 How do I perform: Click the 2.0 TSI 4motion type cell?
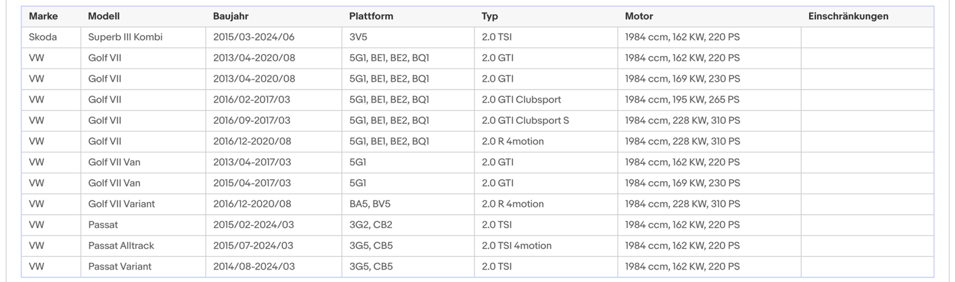click(x=516, y=246)
